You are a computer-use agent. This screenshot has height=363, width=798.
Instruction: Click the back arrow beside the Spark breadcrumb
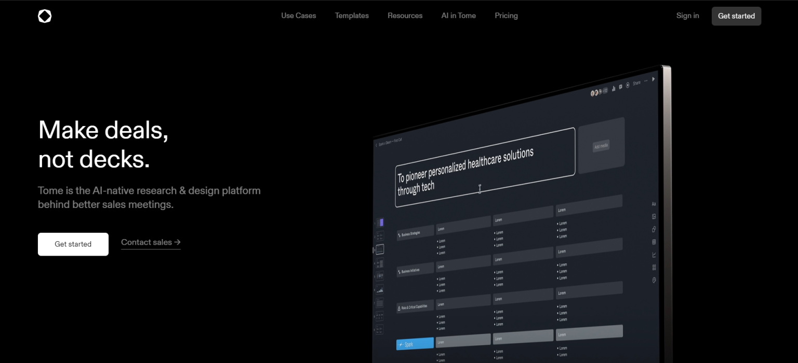pos(376,145)
